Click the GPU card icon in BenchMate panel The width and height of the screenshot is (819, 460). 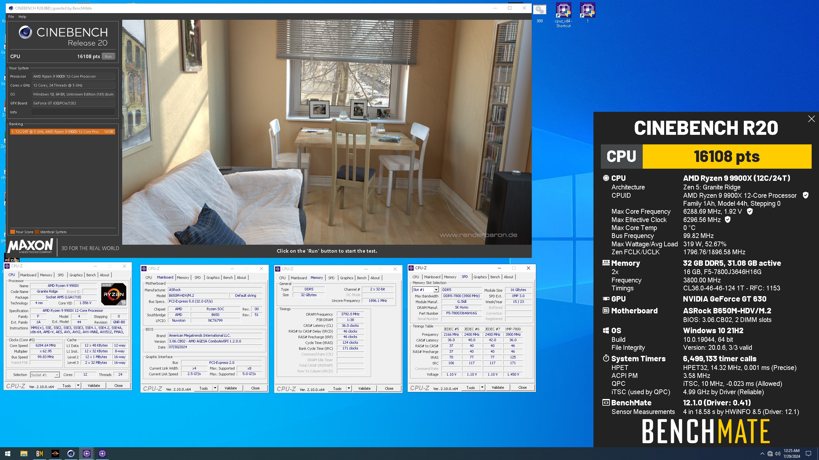tap(606, 299)
